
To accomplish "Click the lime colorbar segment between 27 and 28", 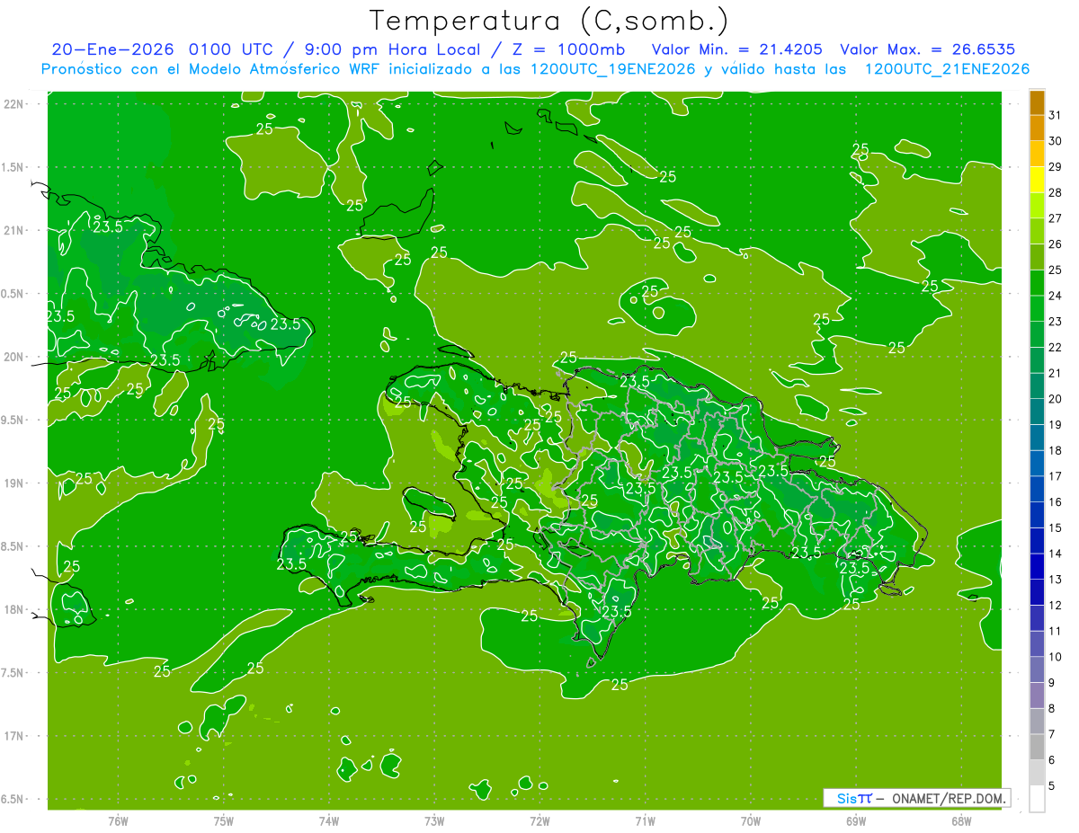I will coord(1037,205).
